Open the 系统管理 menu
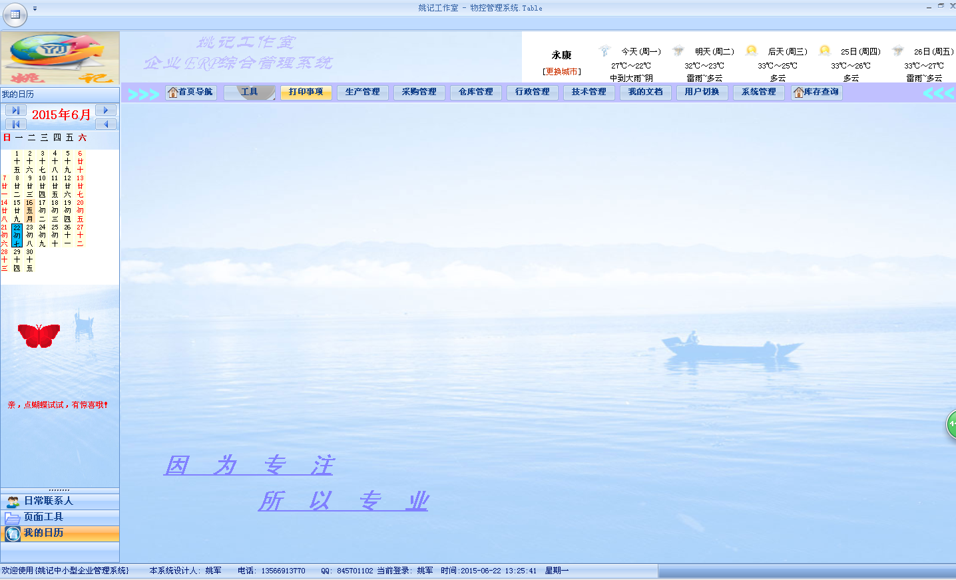Viewport: 956px width, 580px height. (758, 92)
